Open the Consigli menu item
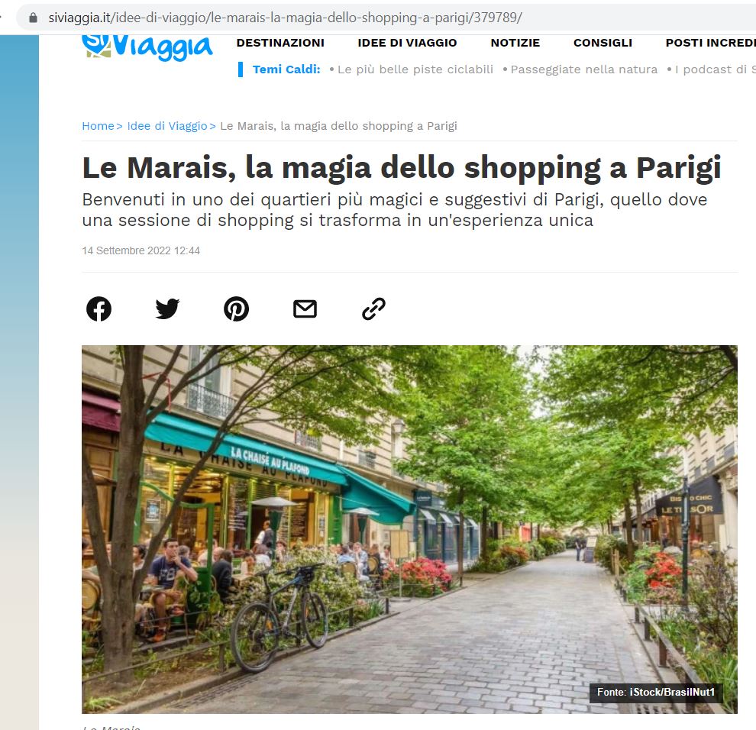Image resolution: width=756 pixels, height=730 pixels. click(603, 43)
